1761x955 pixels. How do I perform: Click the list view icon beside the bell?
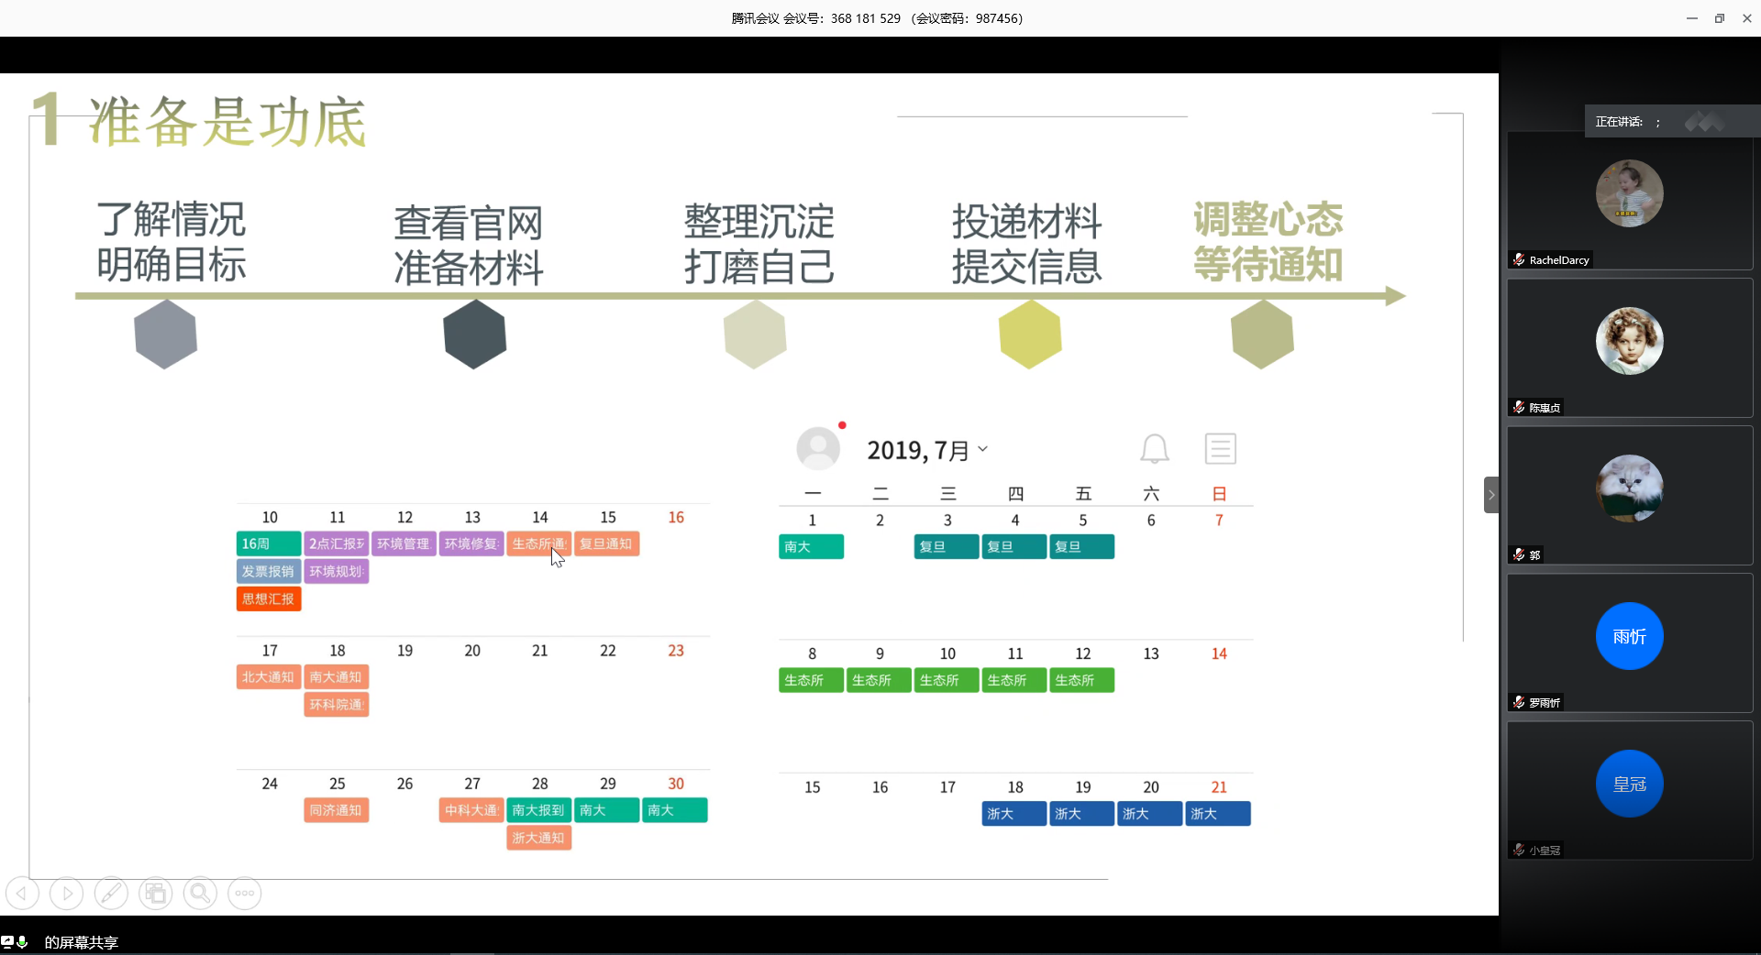1220,449
